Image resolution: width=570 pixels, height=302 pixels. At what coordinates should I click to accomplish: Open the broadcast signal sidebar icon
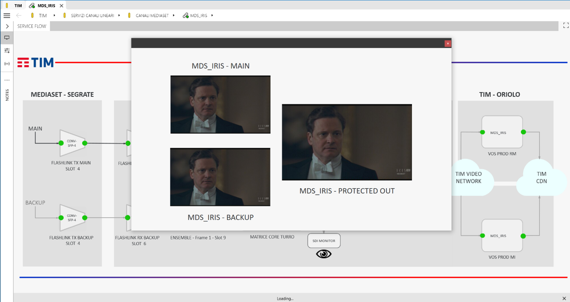[7, 64]
